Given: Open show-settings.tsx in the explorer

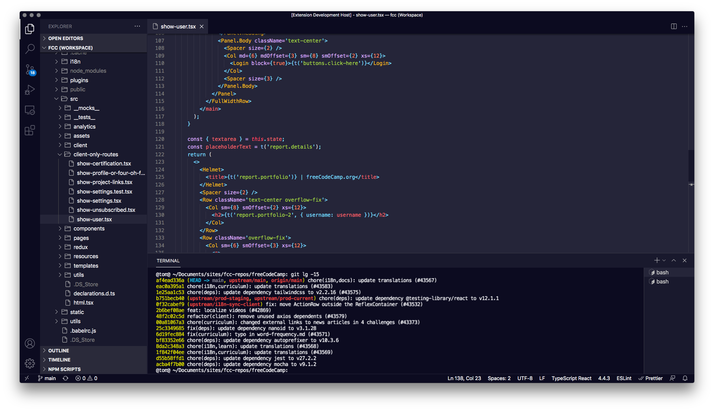Looking at the screenshot, I should click(x=99, y=201).
